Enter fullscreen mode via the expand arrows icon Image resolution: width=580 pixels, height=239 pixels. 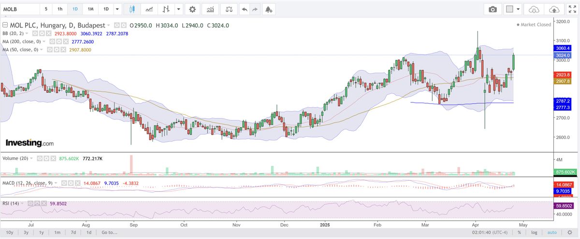[x=571, y=9]
